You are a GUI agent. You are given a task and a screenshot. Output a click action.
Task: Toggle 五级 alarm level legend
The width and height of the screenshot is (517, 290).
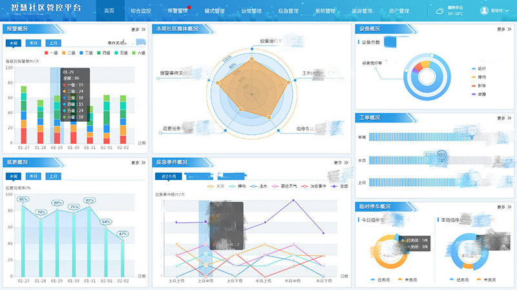point(121,53)
